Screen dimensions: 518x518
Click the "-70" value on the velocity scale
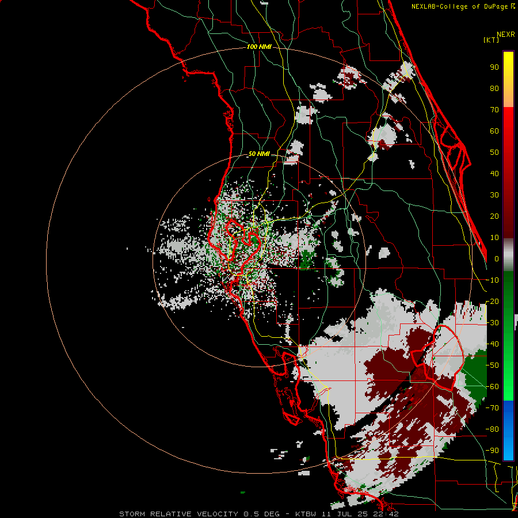click(x=492, y=408)
